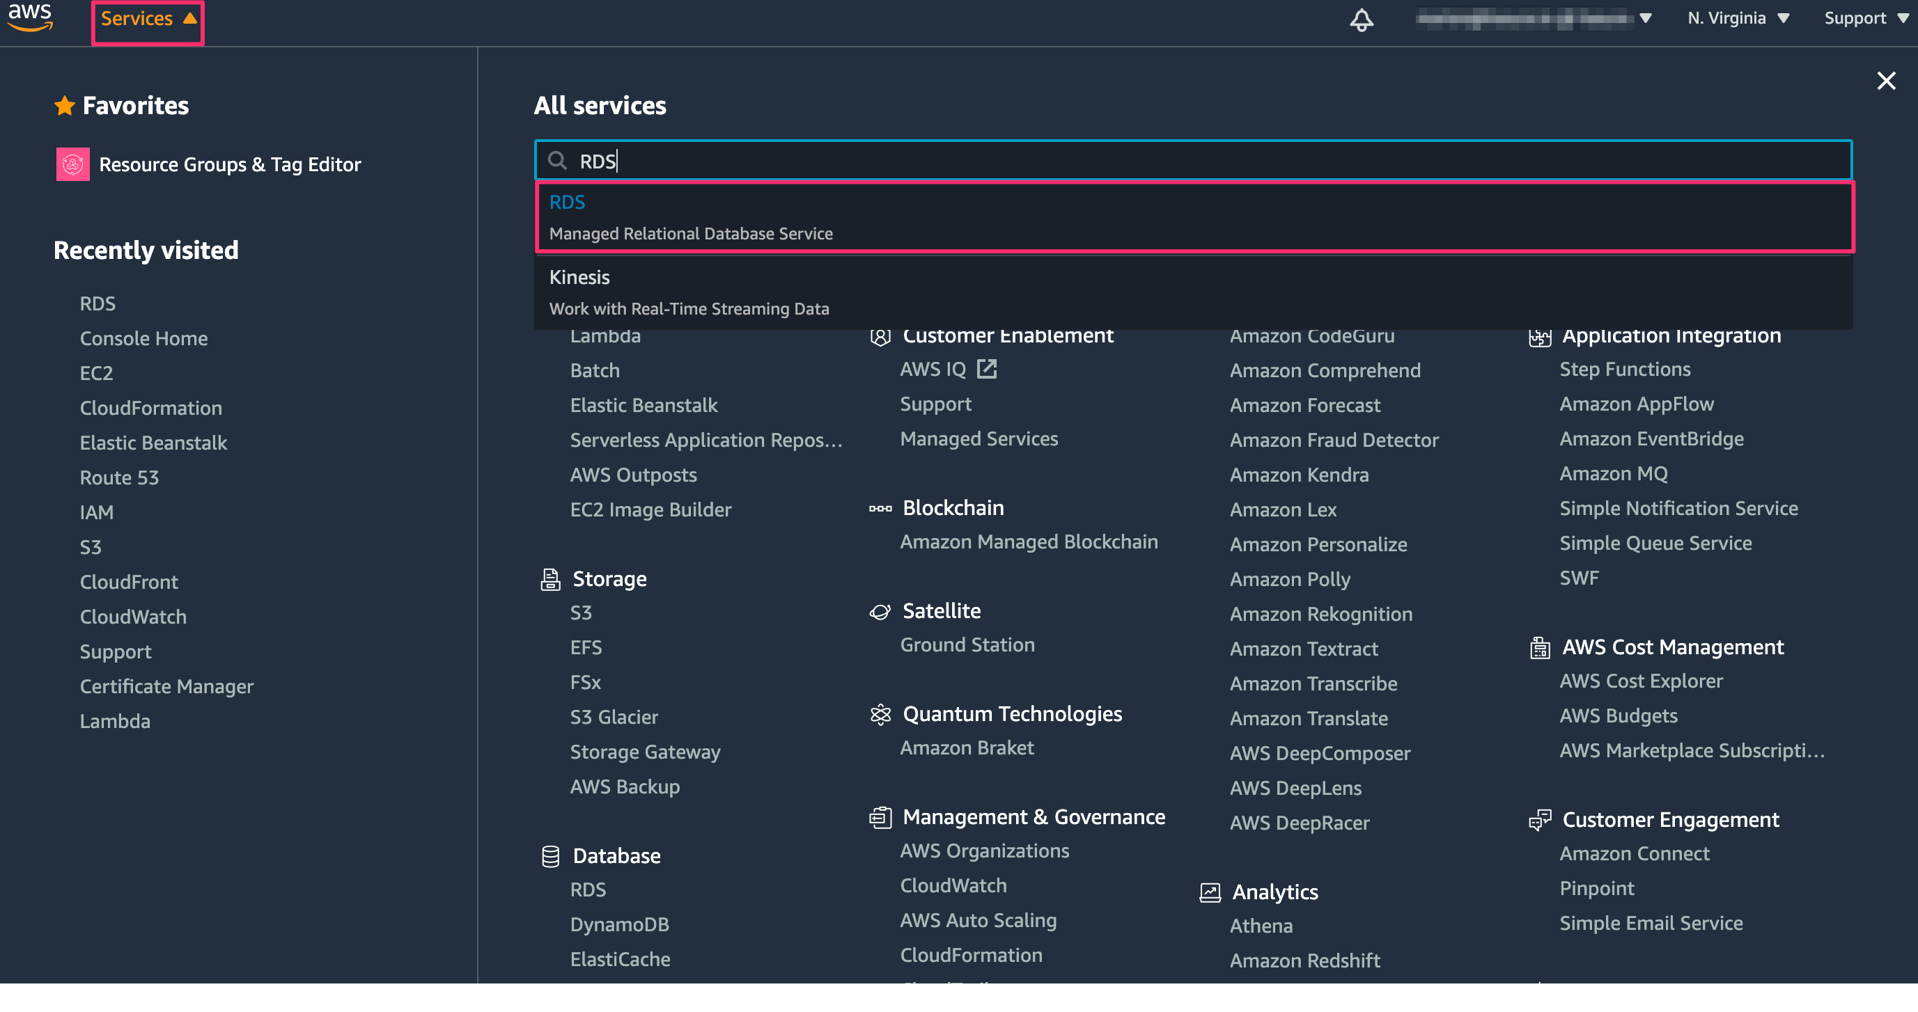
Task: Click the Customer Engagement icon
Action: click(x=1540, y=820)
